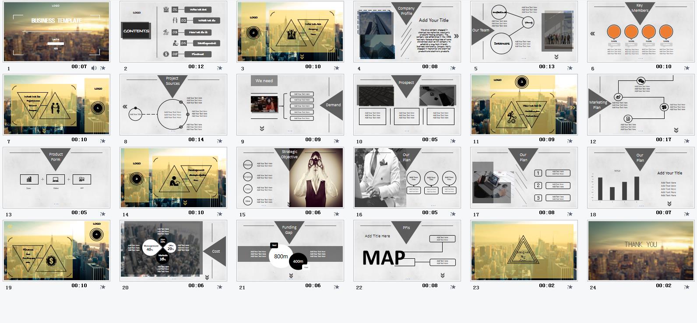Viewport: 697px width, 323px height.
Task: Choose the Strategic Objective slide thumbnail
Action: [x=290, y=177]
